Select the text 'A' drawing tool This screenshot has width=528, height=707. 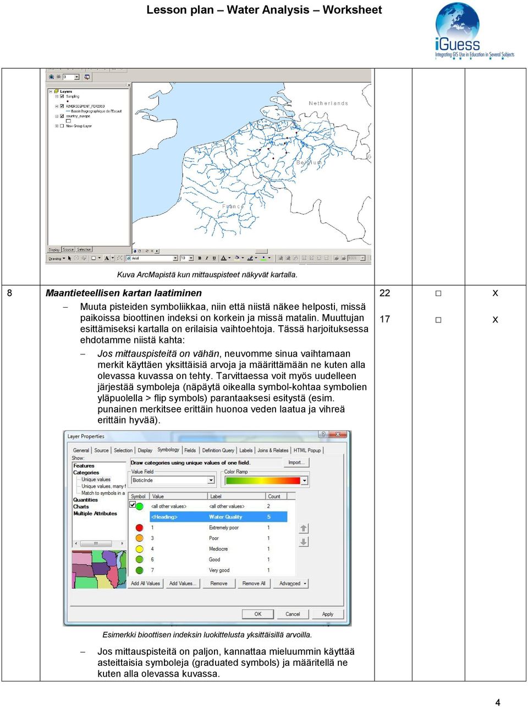tap(107, 258)
